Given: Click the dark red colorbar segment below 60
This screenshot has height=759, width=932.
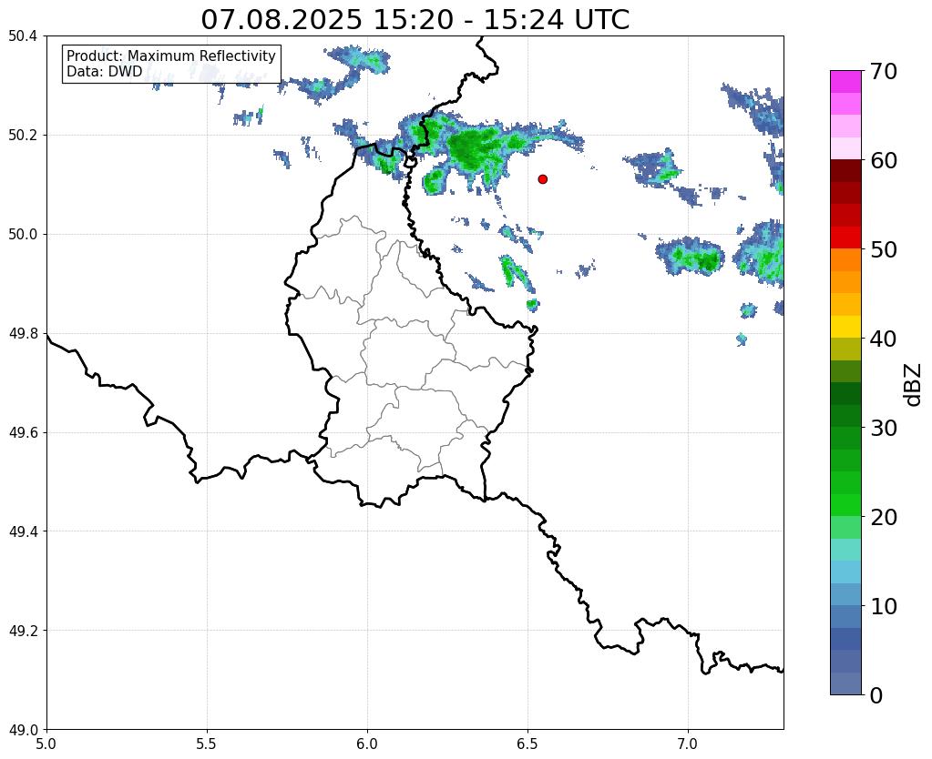Looking at the screenshot, I should tap(845, 171).
